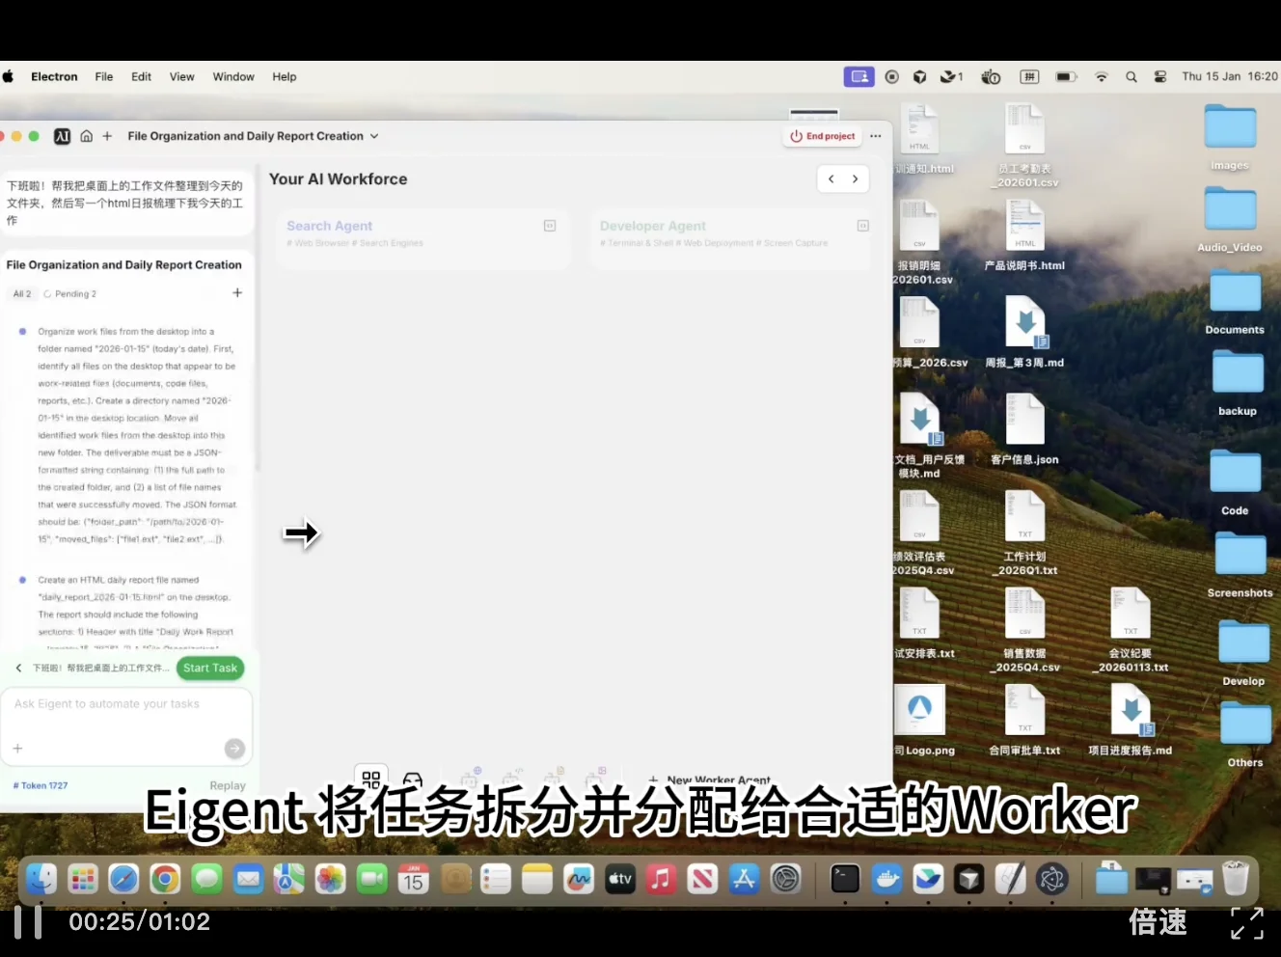Click the send arrow in the chat box
The image size is (1281, 957).
234,748
